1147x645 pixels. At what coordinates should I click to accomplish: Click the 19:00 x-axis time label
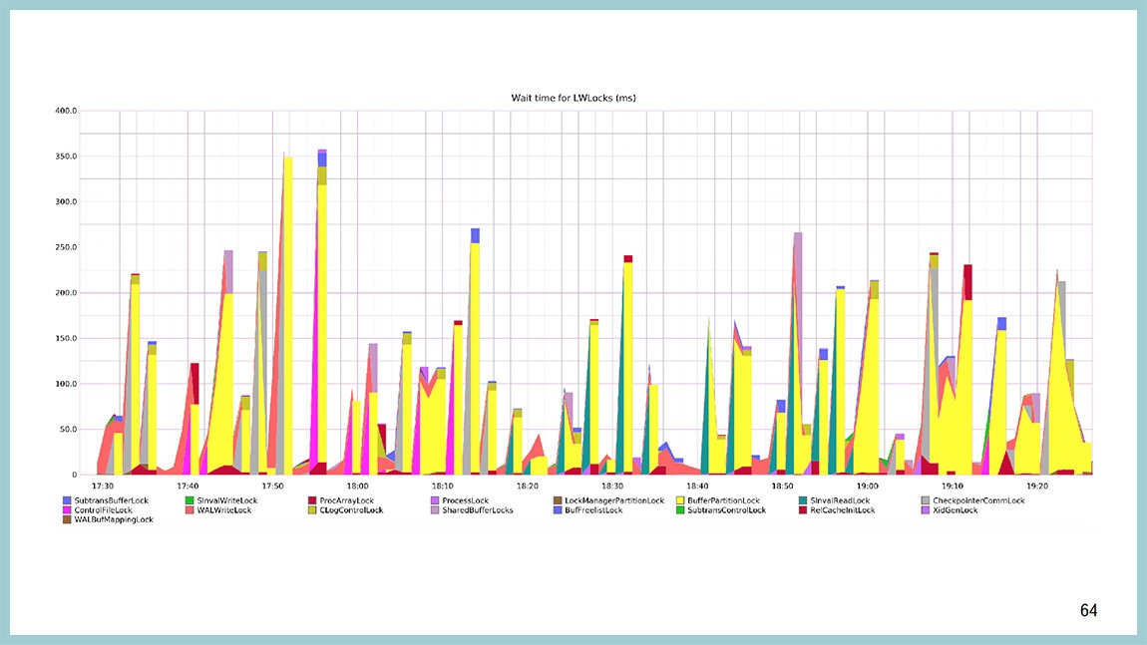coord(868,485)
